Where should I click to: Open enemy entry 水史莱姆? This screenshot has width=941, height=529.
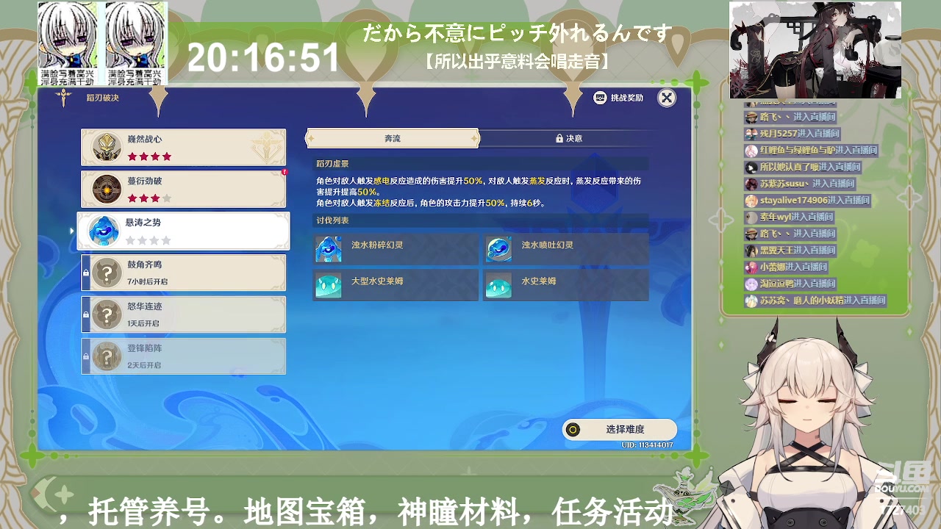click(566, 285)
